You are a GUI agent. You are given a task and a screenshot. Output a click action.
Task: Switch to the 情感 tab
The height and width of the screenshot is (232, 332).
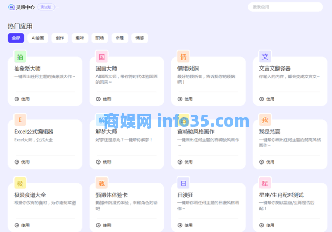[x=140, y=38]
